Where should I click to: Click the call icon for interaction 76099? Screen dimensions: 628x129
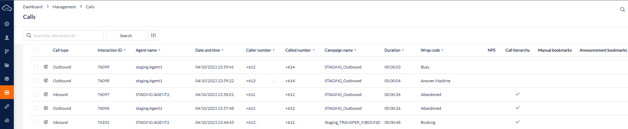(x=46, y=67)
